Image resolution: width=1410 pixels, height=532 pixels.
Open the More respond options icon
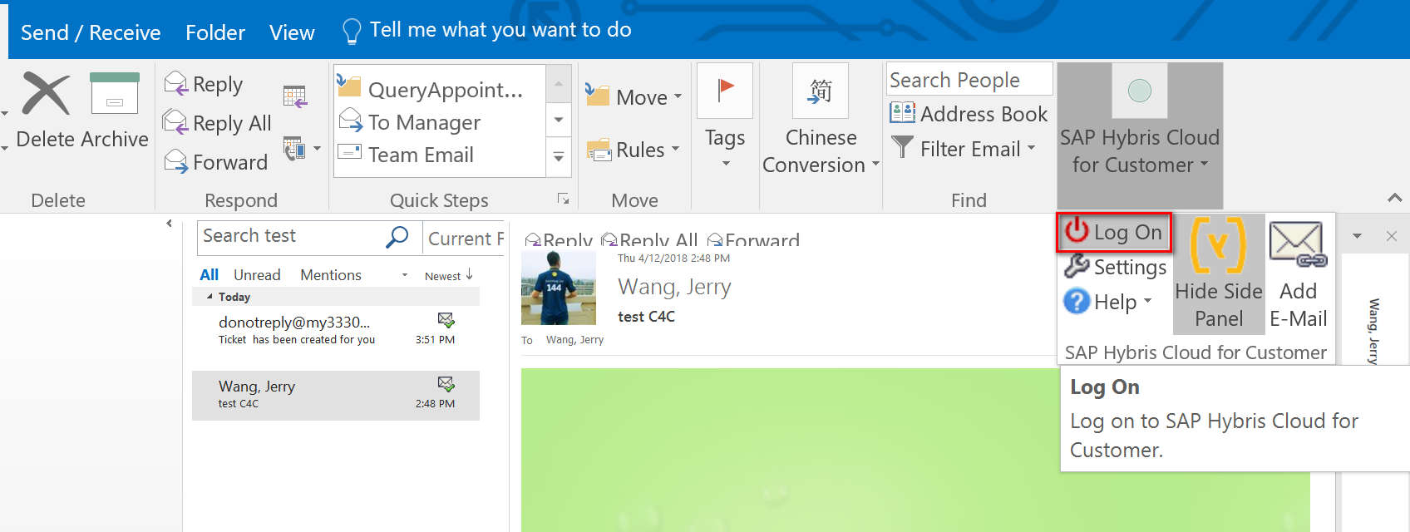(x=301, y=149)
